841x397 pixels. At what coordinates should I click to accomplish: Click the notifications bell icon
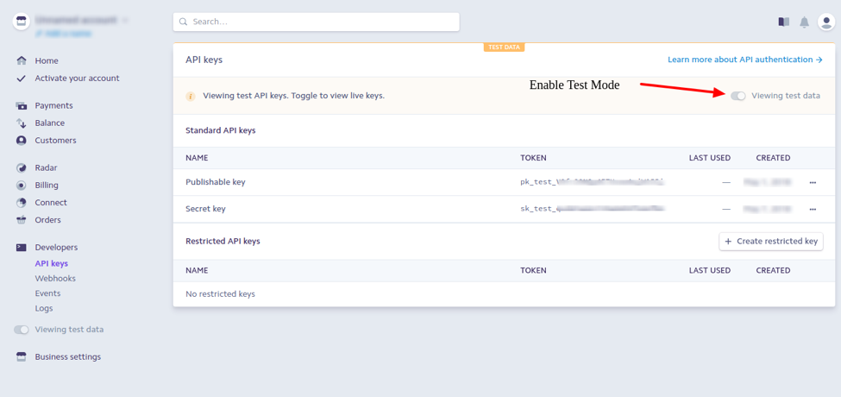click(x=804, y=22)
